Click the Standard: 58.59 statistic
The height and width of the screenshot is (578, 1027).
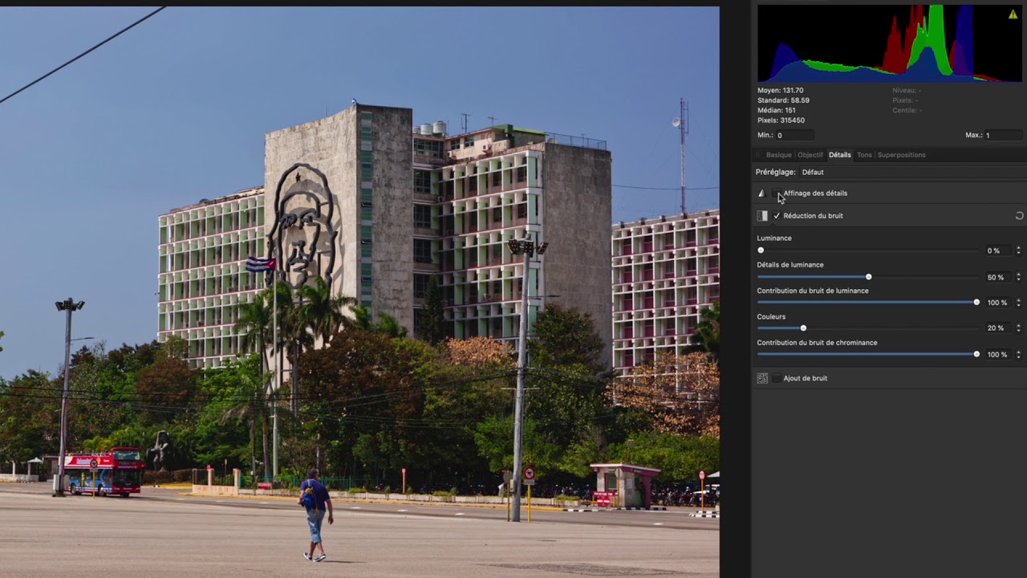[783, 100]
